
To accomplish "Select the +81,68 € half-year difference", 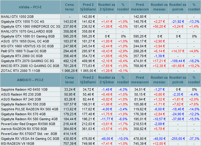I will [178, 66].
